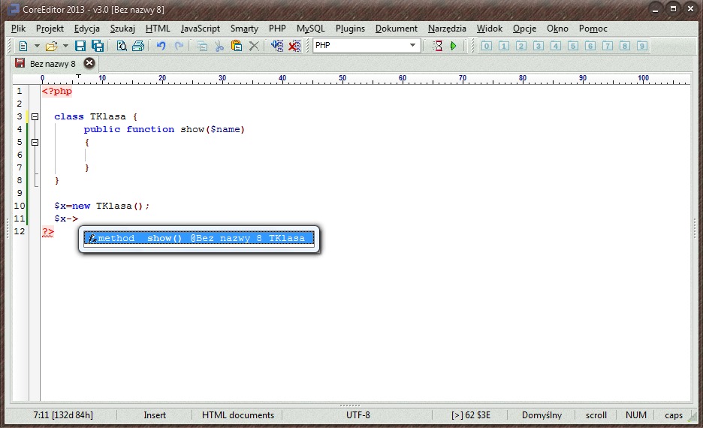Redo the last undone edit
This screenshot has height=428, width=703.
(x=179, y=46)
